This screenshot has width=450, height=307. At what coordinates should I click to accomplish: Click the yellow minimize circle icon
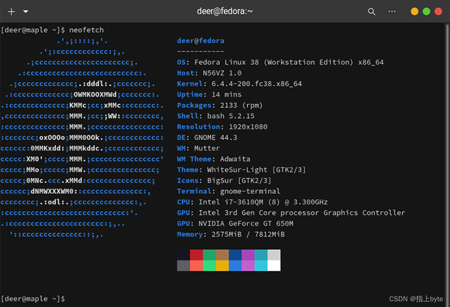(x=414, y=11)
